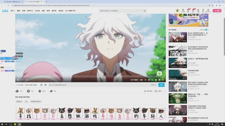Enable picture-in-picture mode icon
The height and width of the screenshot is (126, 225).
point(152,80)
